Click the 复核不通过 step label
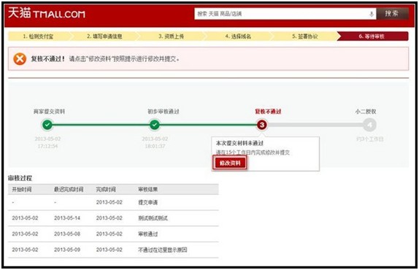 [268, 112]
